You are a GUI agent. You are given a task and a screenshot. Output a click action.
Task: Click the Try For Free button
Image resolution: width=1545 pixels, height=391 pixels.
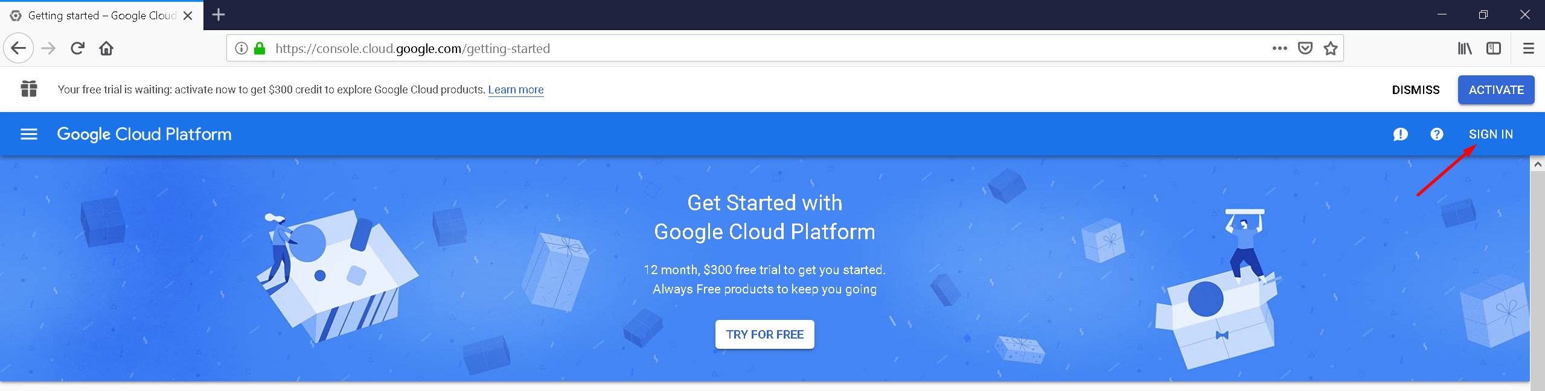click(x=764, y=334)
